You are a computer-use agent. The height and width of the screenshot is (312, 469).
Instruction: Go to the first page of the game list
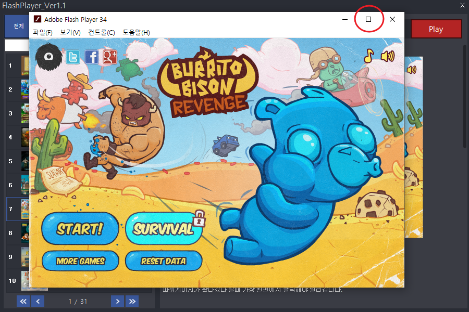[x=23, y=301]
